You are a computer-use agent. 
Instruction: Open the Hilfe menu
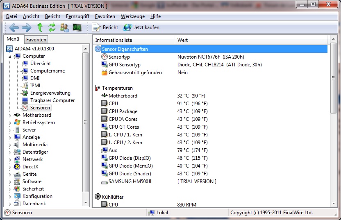155,16
